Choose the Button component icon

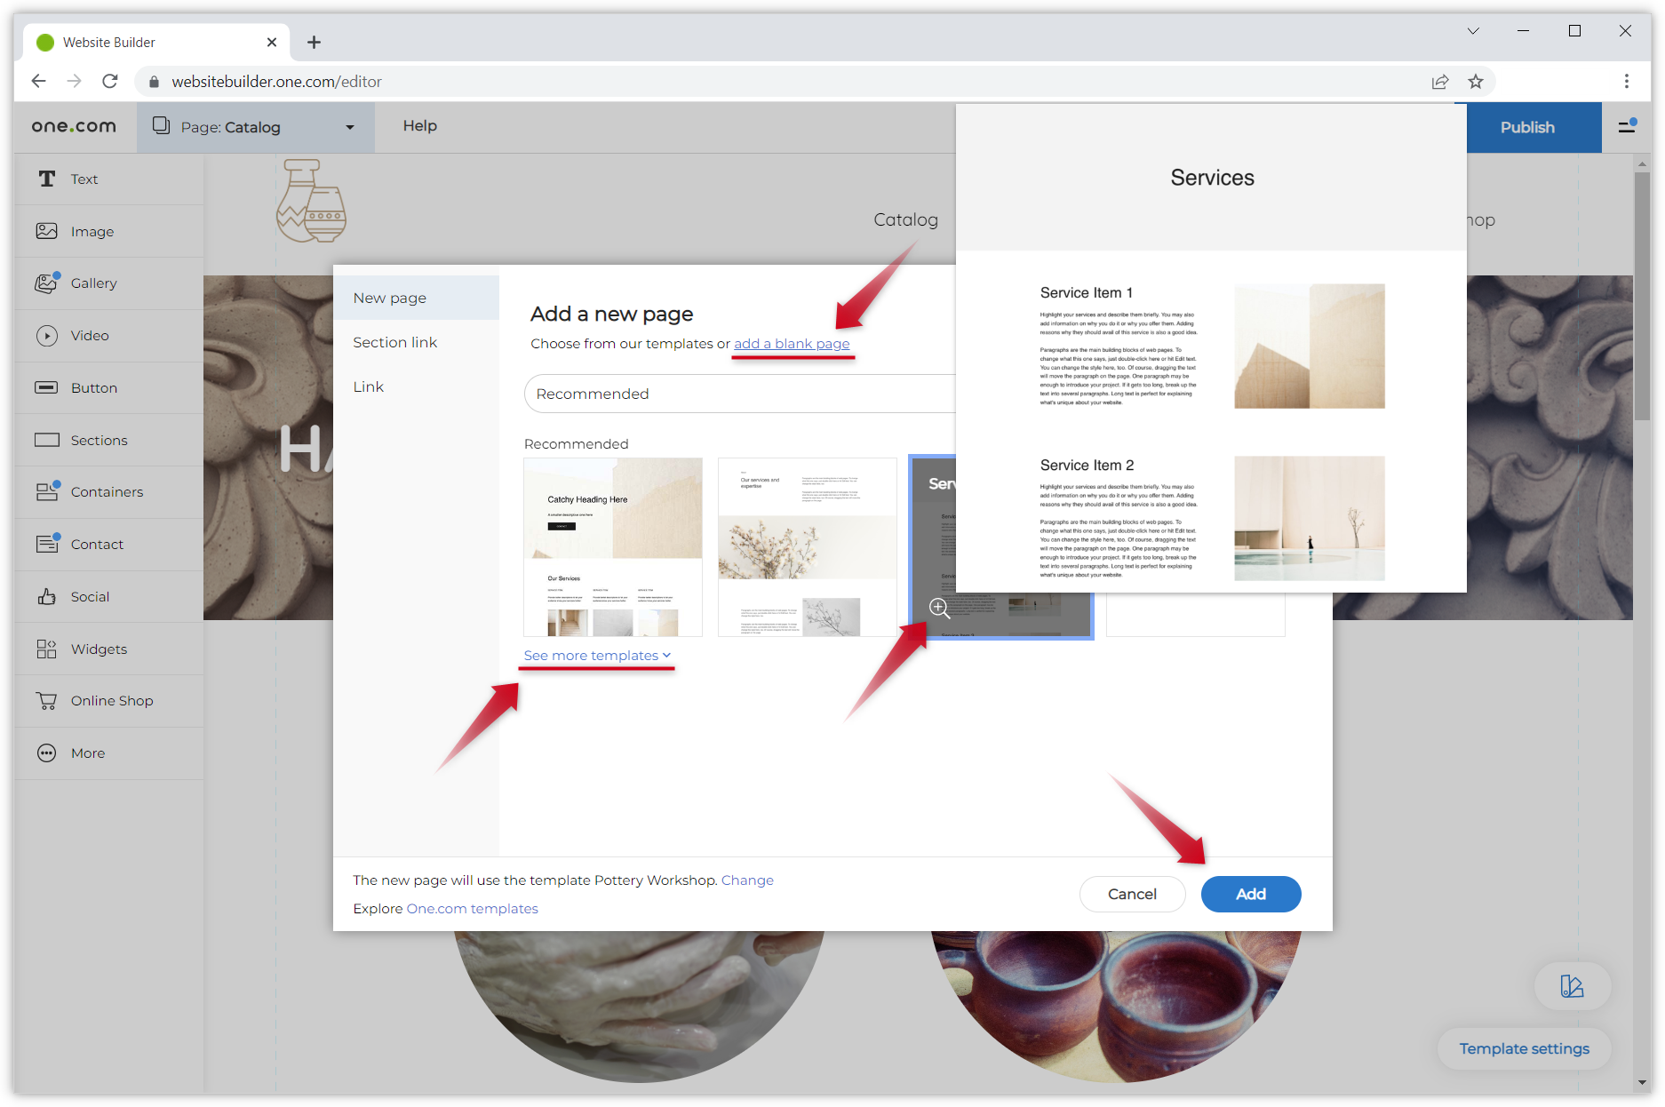pyautogui.click(x=47, y=387)
